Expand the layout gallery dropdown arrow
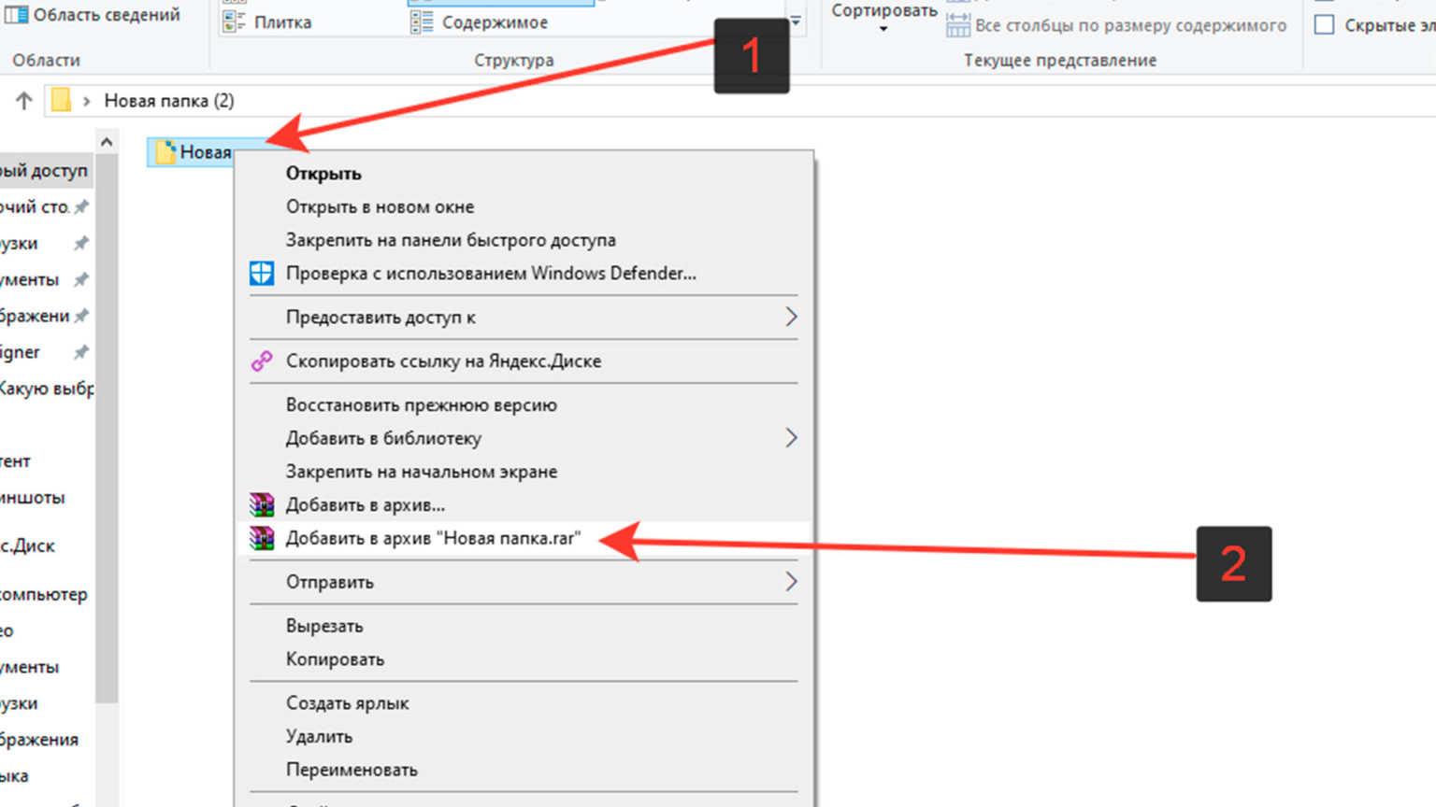This screenshot has height=807, width=1436. (x=795, y=21)
